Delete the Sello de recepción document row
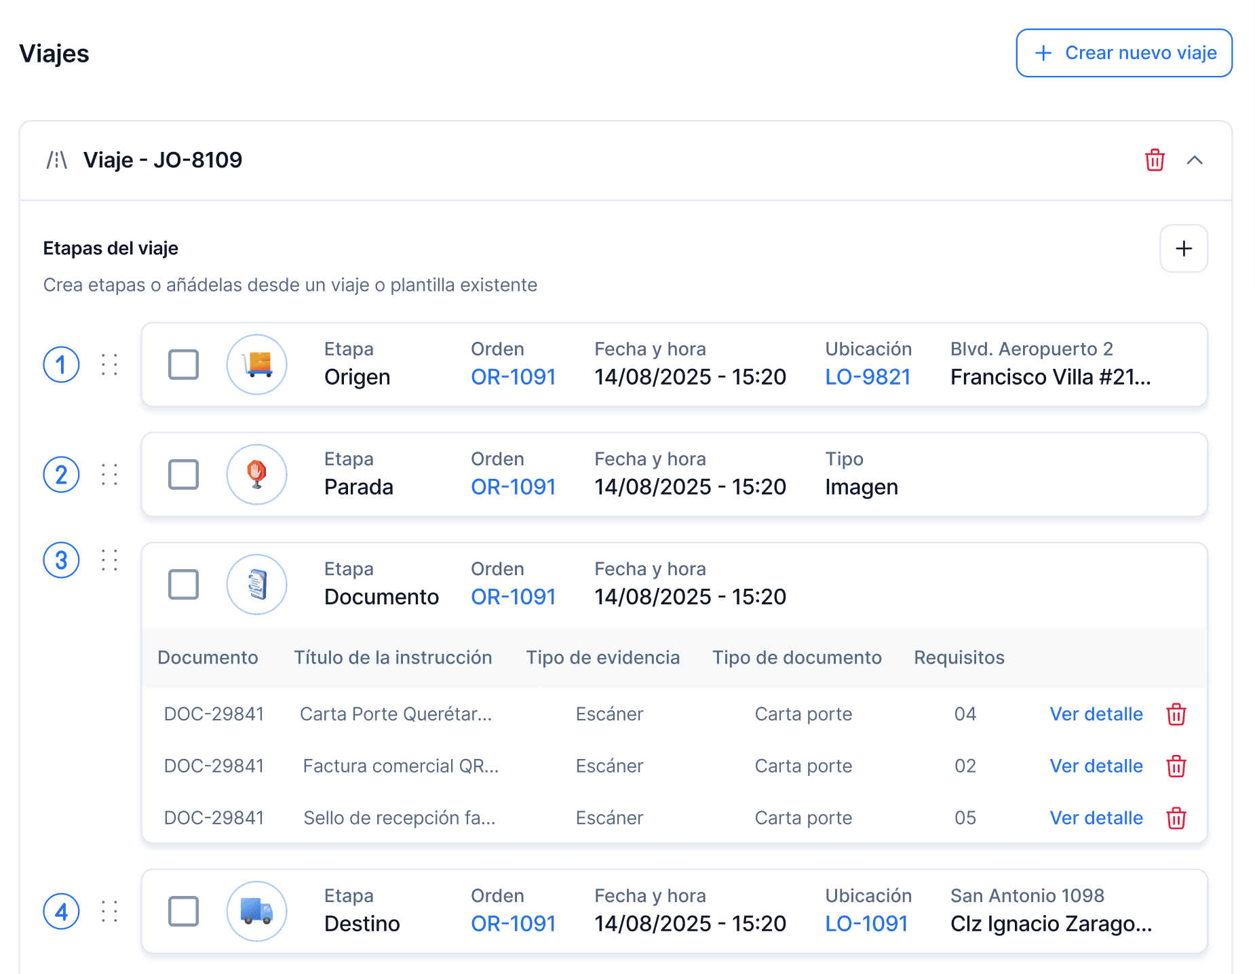 [x=1176, y=818]
